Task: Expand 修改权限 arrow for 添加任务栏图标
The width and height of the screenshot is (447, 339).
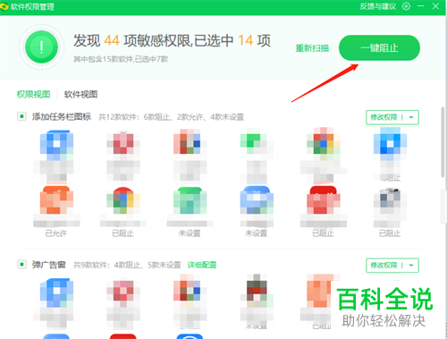Action: [411, 117]
